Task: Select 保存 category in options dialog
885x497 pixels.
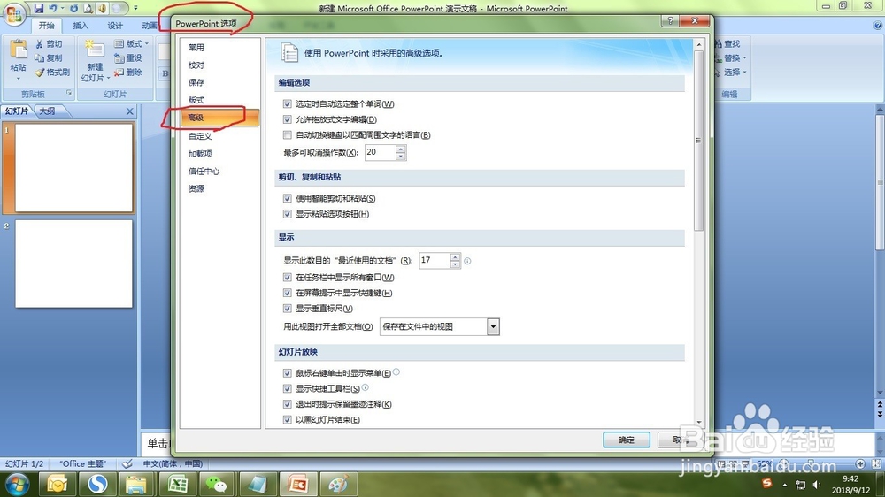Action: tap(196, 82)
